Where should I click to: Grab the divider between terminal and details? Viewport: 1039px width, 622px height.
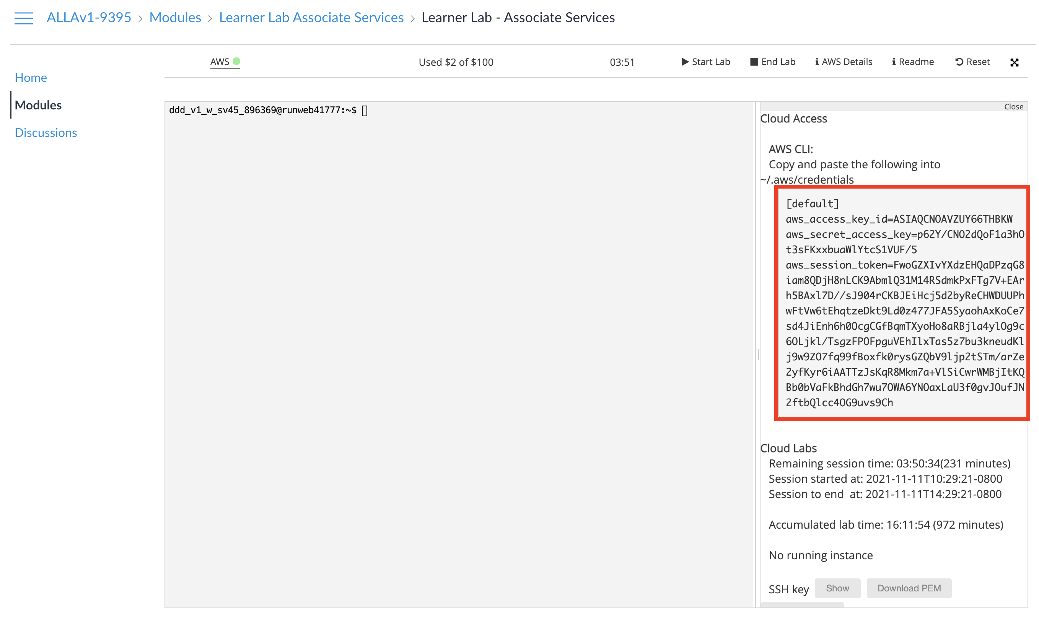(x=758, y=354)
